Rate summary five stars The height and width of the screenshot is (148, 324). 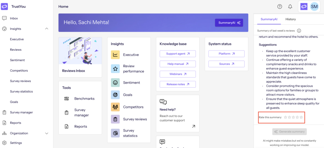pos(301,117)
